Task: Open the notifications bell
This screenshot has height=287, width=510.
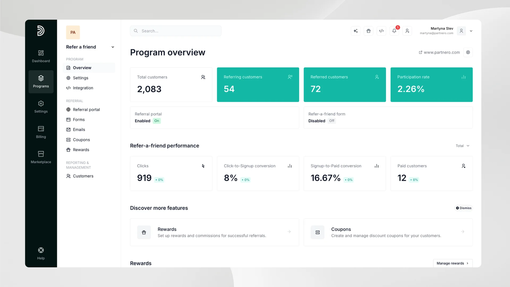Action: point(394,31)
